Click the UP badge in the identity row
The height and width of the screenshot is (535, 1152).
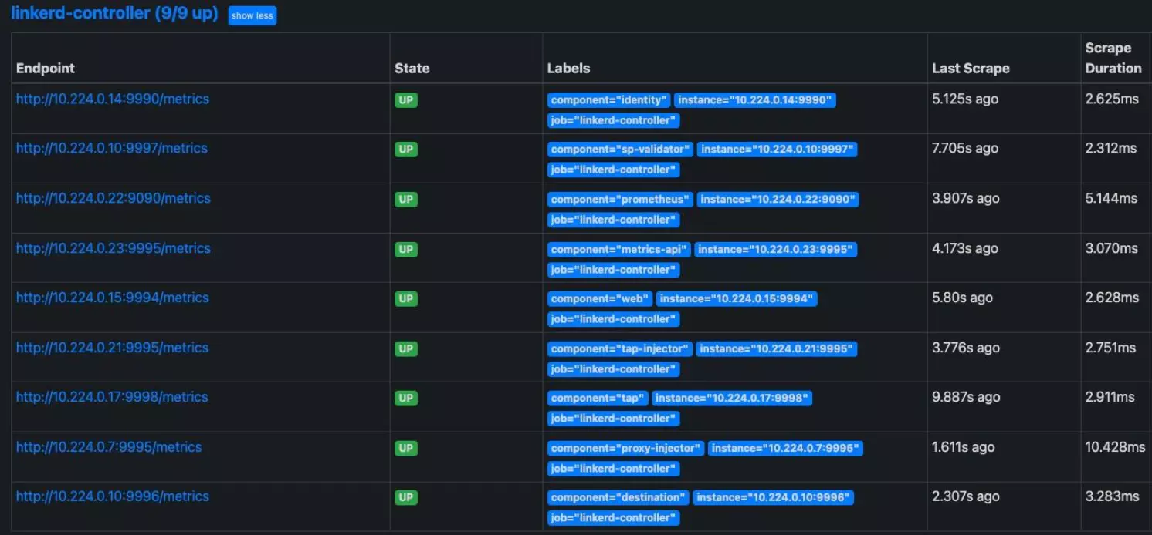[x=406, y=100]
